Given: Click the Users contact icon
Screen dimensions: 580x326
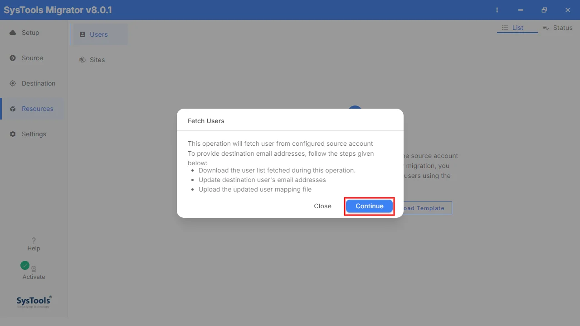Looking at the screenshot, I should [x=83, y=34].
